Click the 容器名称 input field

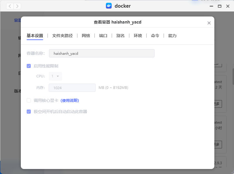pos(101,53)
